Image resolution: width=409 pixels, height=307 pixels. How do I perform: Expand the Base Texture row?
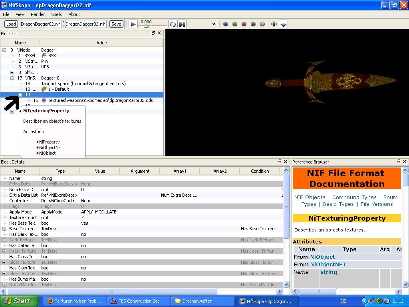pyautogui.click(x=4, y=229)
